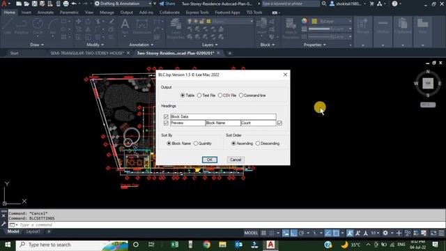Open the Start file tab
The height and width of the screenshot is (251, 446).
coord(14,53)
